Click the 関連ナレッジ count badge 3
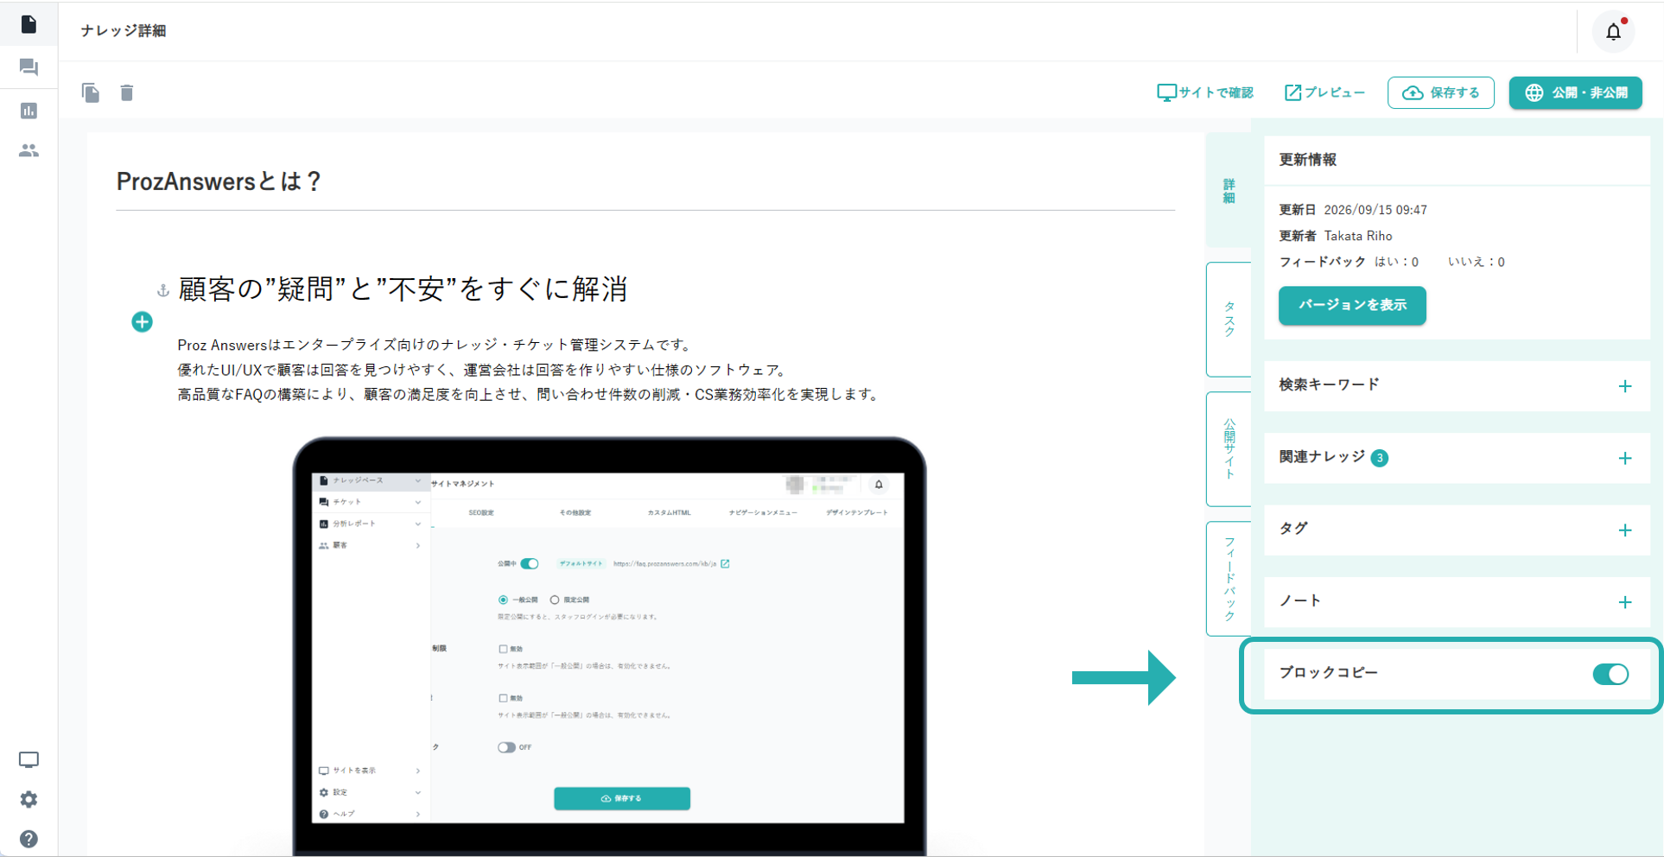This screenshot has height=857, width=1664. (1380, 458)
